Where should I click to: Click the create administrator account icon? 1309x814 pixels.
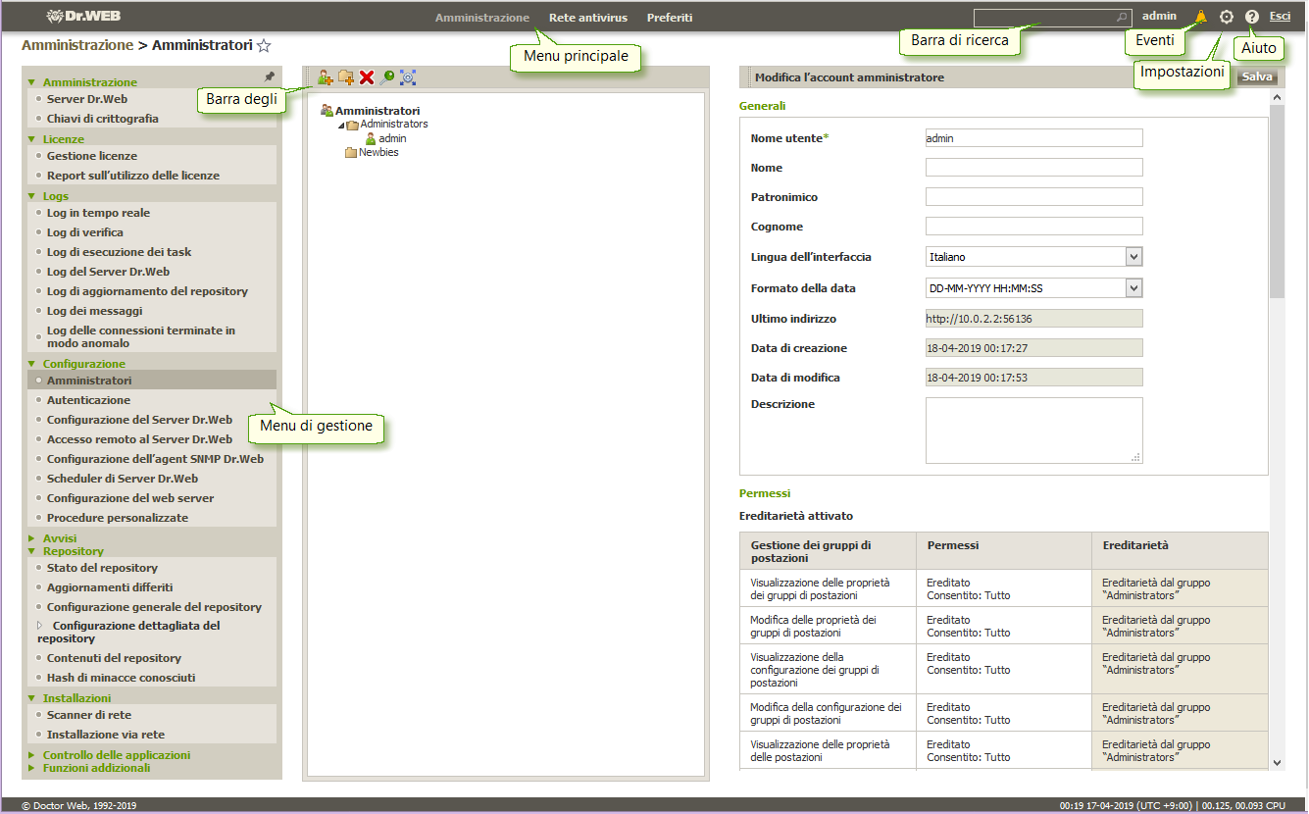coord(326,77)
